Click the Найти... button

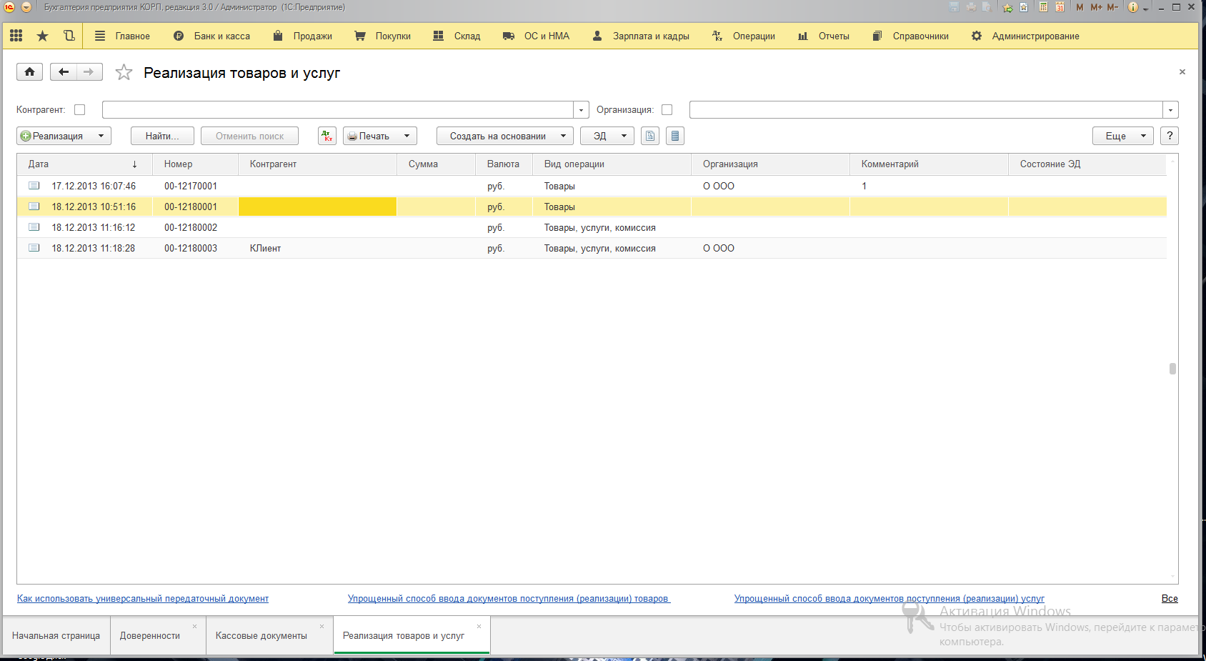(163, 136)
